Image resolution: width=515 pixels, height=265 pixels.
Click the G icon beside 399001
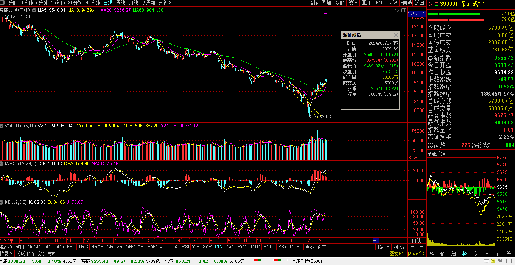tap(430, 4)
